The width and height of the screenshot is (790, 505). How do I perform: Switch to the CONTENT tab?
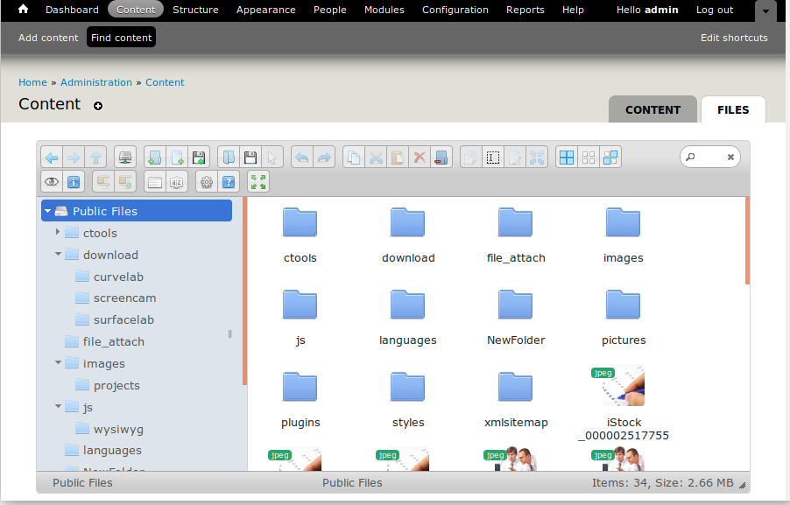pyautogui.click(x=652, y=109)
